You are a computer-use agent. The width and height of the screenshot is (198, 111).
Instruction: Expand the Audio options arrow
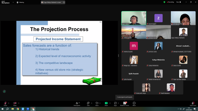tap(9, 103)
